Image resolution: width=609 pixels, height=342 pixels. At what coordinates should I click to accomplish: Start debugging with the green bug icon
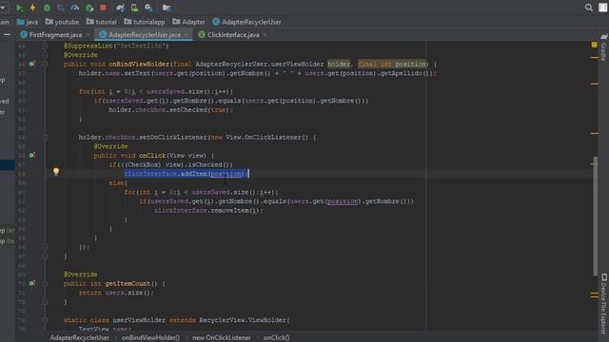point(47,8)
